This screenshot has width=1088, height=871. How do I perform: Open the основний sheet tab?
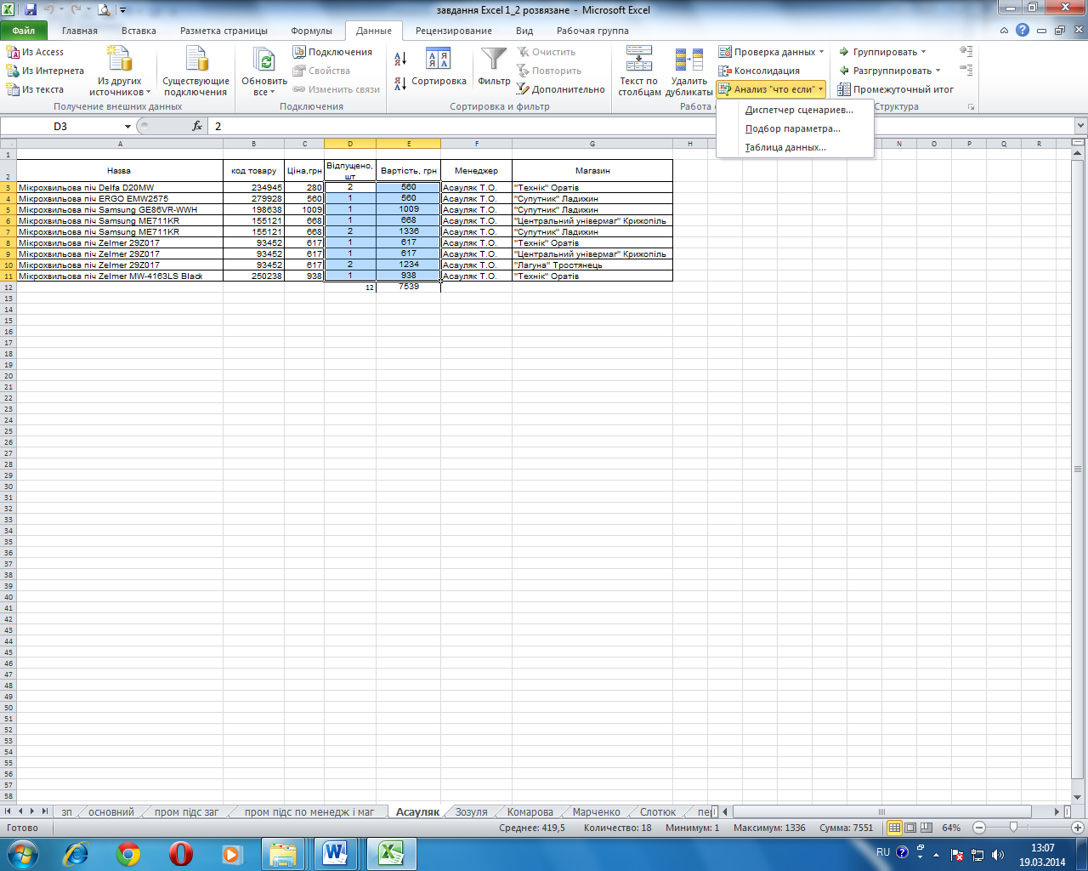(111, 812)
